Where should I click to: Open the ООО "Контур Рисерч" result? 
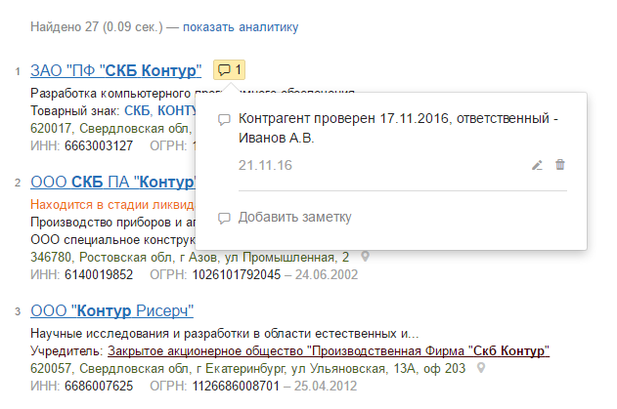pyautogui.click(x=112, y=310)
